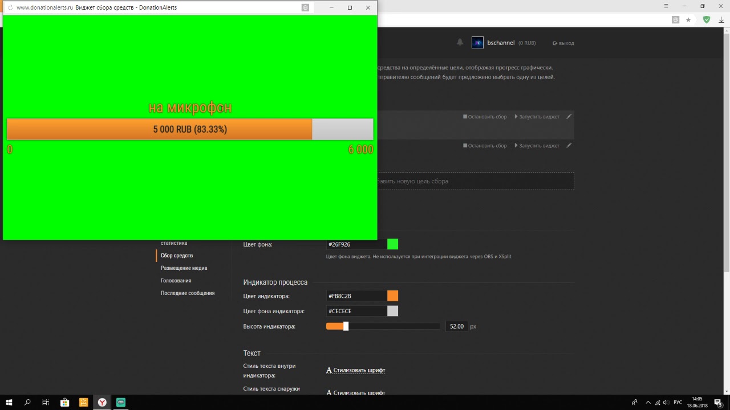Open the orange app on the taskbar
Viewport: 730px width, 410px height.
point(83,402)
